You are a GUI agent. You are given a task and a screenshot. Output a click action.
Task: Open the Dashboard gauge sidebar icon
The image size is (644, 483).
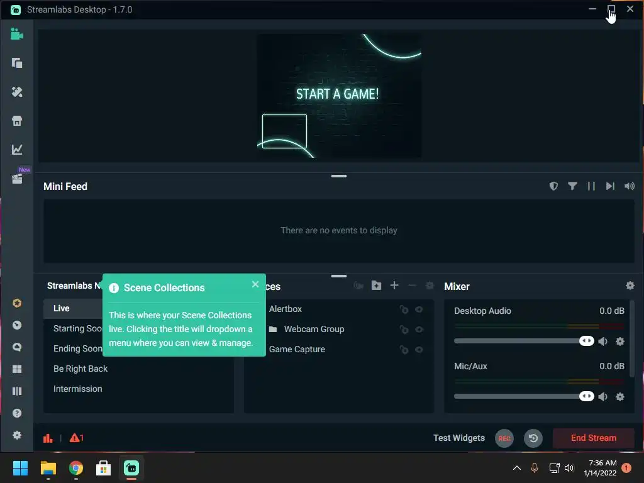click(x=17, y=325)
